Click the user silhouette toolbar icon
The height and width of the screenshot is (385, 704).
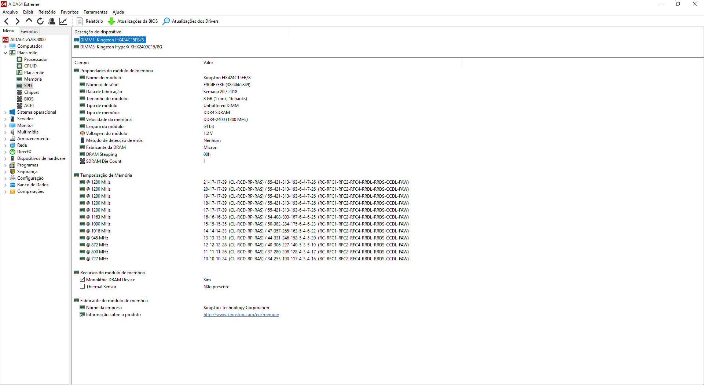click(x=52, y=21)
